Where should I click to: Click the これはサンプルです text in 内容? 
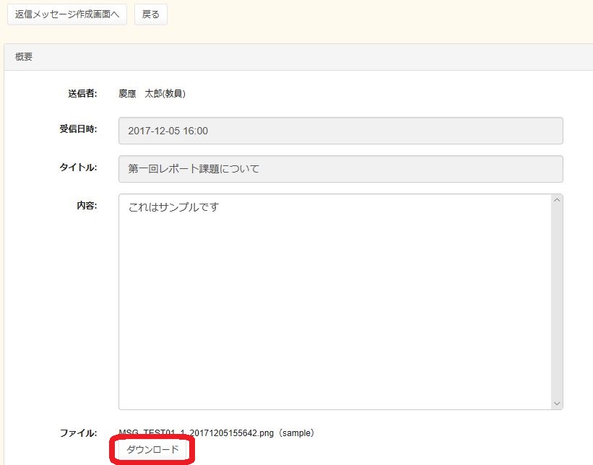click(x=173, y=207)
